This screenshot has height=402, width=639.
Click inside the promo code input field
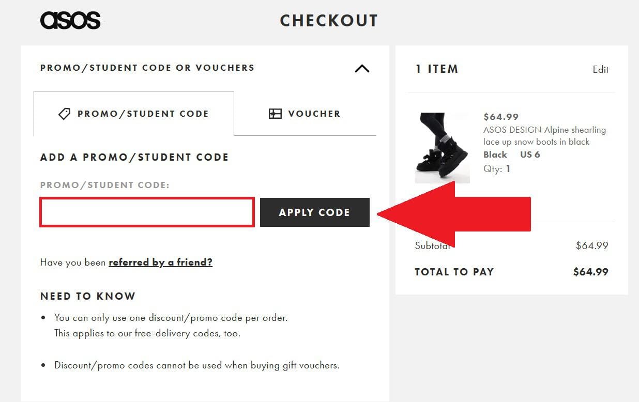click(147, 212)
